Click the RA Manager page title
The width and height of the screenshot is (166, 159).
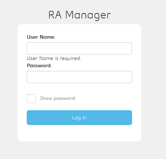coord(79,15)
